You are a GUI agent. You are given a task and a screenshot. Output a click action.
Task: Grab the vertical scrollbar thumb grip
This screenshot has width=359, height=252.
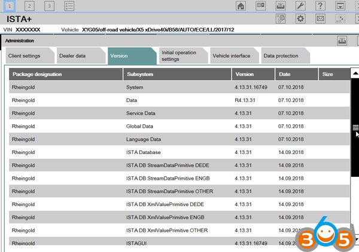(355, 127)
